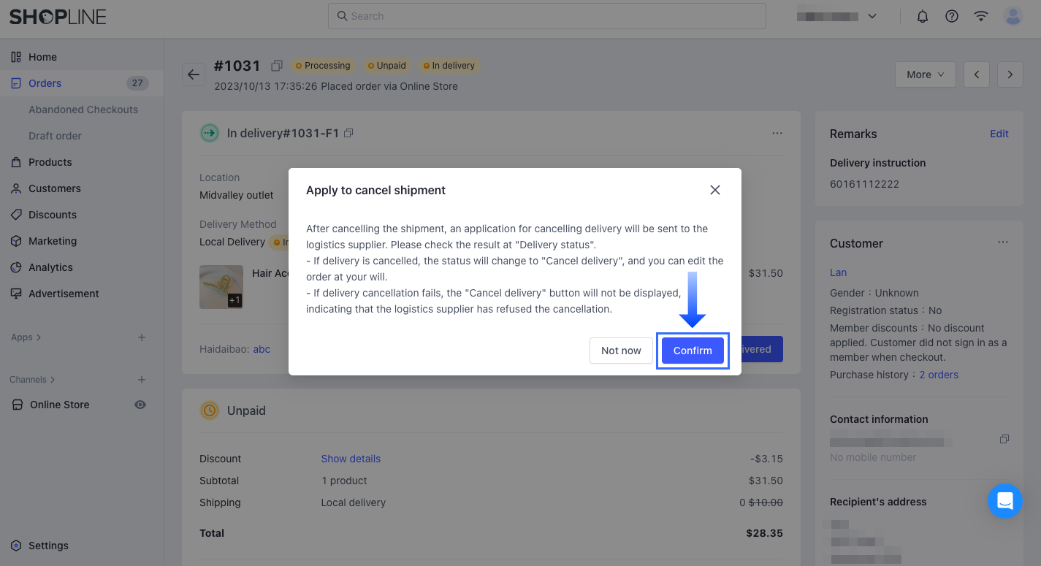Click the Total amount $28.35
Viewport: 1041px width, 566px height.
tap(764, 533)
